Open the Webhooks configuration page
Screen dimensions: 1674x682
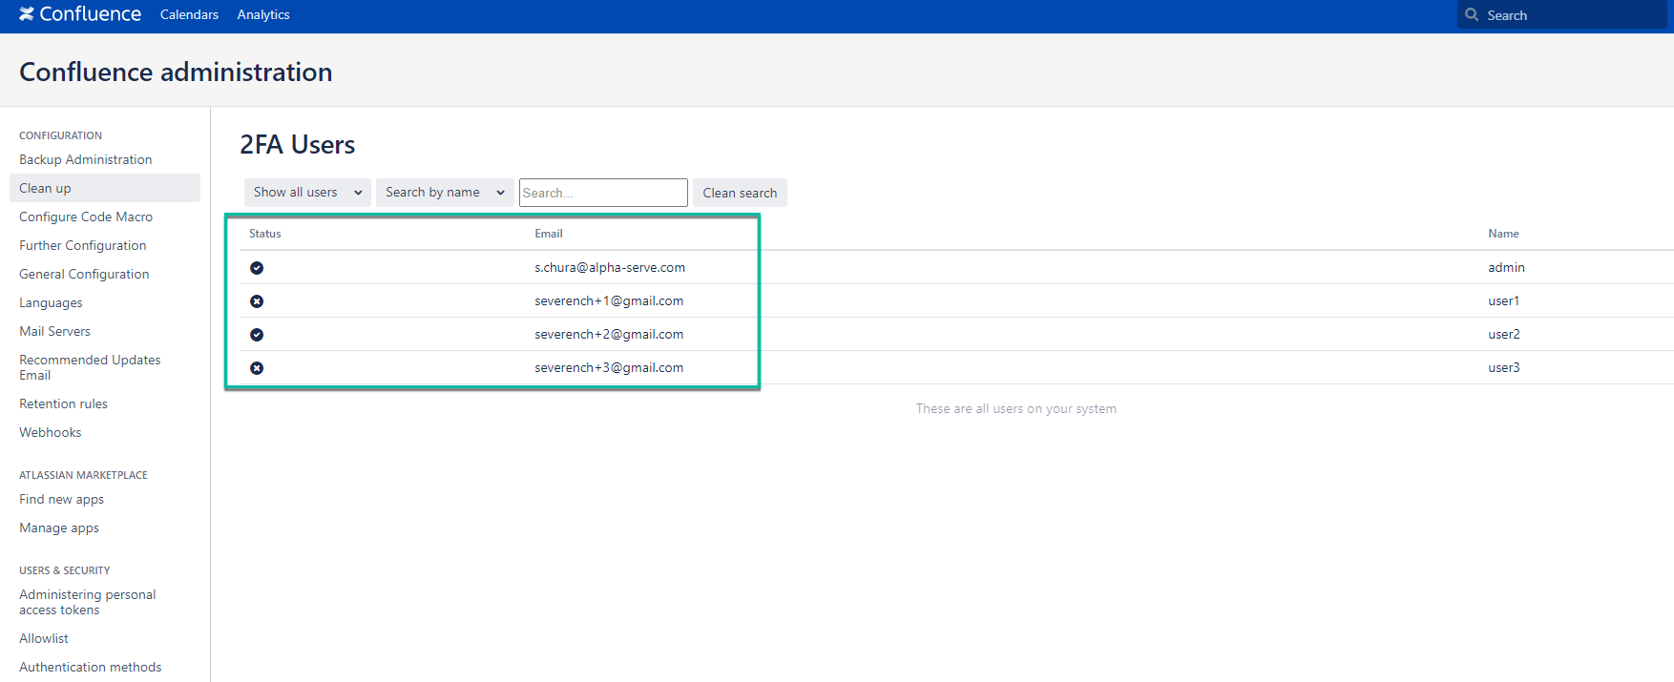pos(51,432)
